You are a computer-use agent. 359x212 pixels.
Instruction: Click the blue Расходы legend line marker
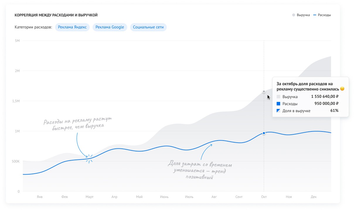315,15
